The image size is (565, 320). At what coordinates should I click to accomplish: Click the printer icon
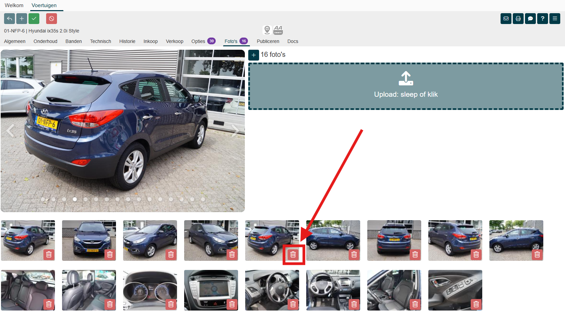tap(518, 19)
